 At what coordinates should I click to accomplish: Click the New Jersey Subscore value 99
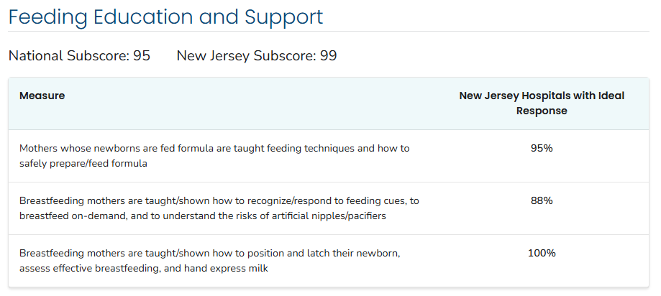329,56
